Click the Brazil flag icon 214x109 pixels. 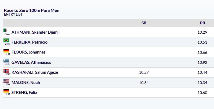tap(6, 40)
